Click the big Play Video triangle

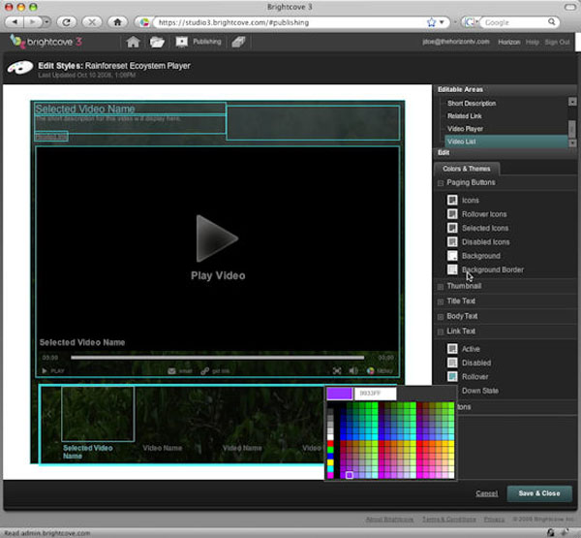(x=217, y=238)
